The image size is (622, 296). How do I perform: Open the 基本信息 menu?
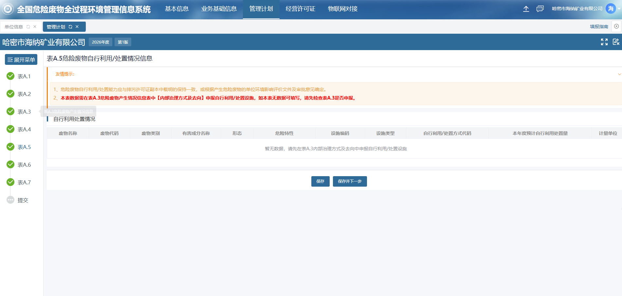[x=177, y=9]
